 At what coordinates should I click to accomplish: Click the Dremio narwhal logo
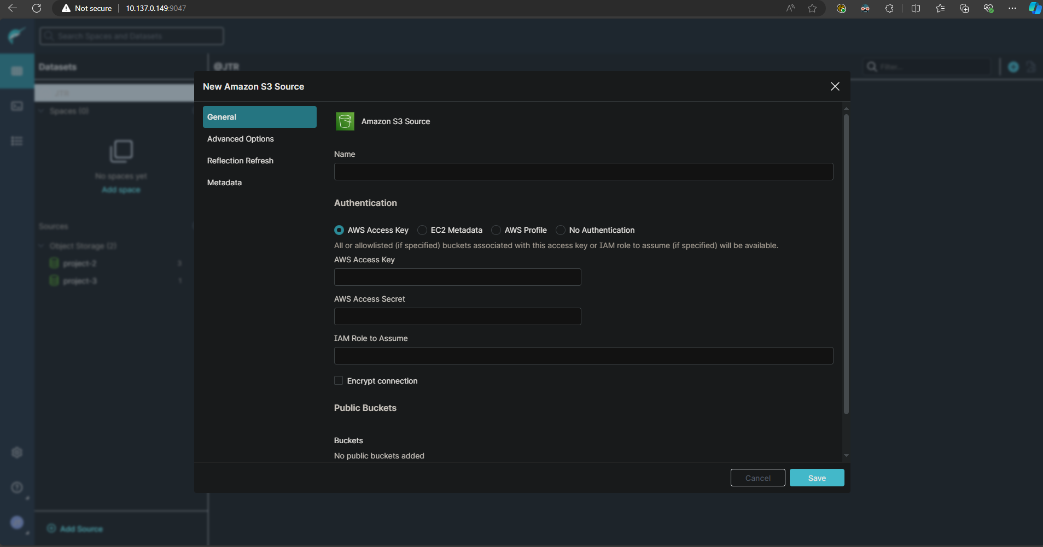17,36
